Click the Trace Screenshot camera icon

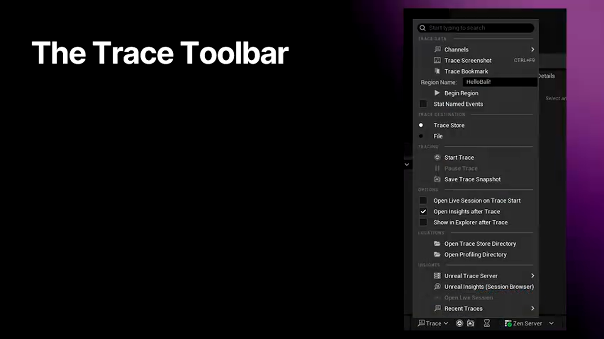(x=437, y=60)
